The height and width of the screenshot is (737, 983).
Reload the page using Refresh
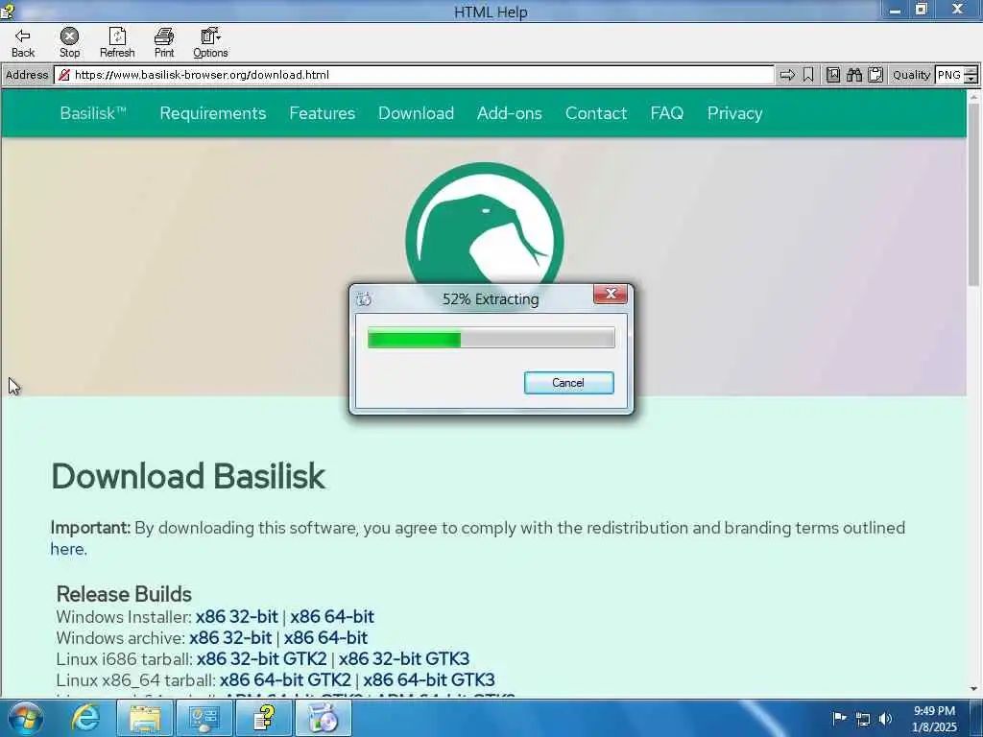[x=117, y=42]
